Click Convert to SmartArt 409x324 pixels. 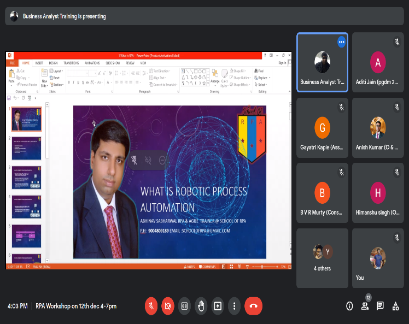click(163, 85)
